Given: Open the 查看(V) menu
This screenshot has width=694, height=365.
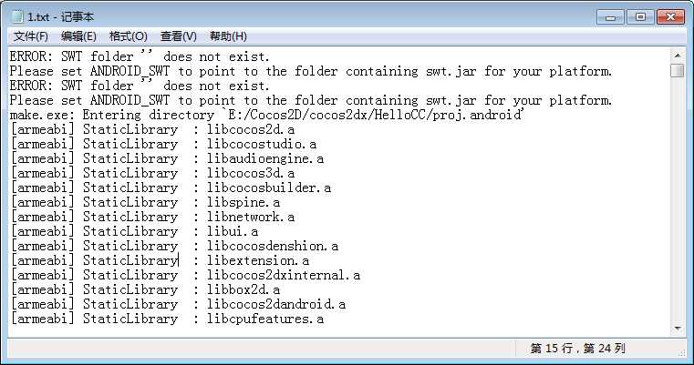Looking at the screenshot, I should tap(178, 36).
